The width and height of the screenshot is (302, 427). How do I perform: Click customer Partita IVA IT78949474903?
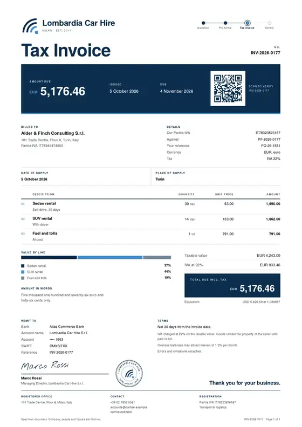[42, 146]
